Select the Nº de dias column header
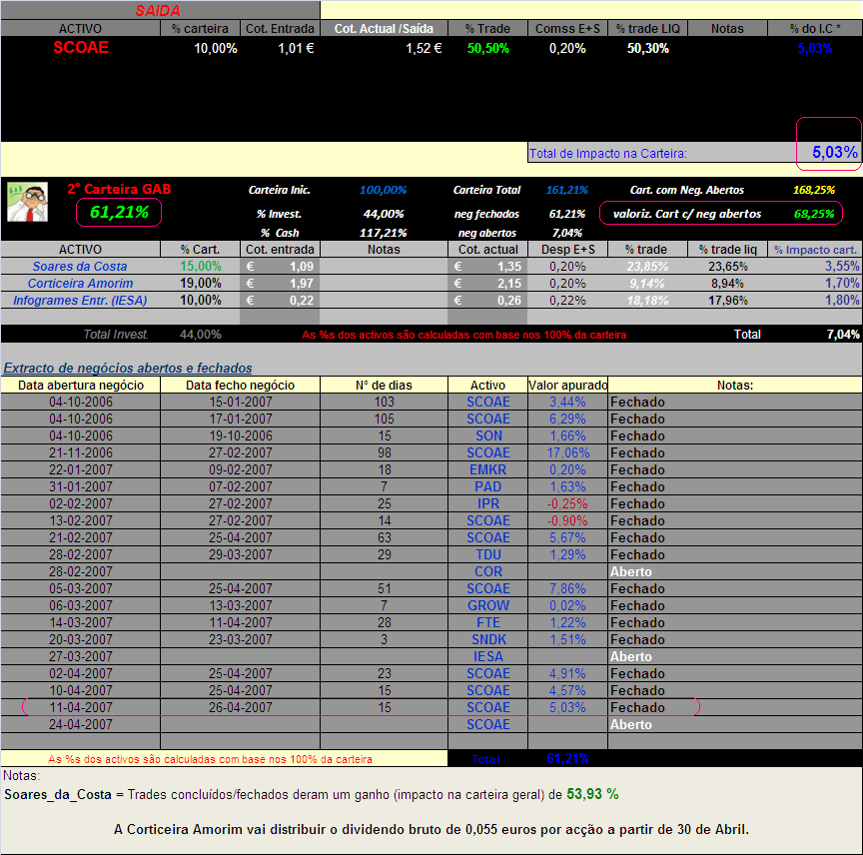863x855 pixels. click(x=384, y=386)
